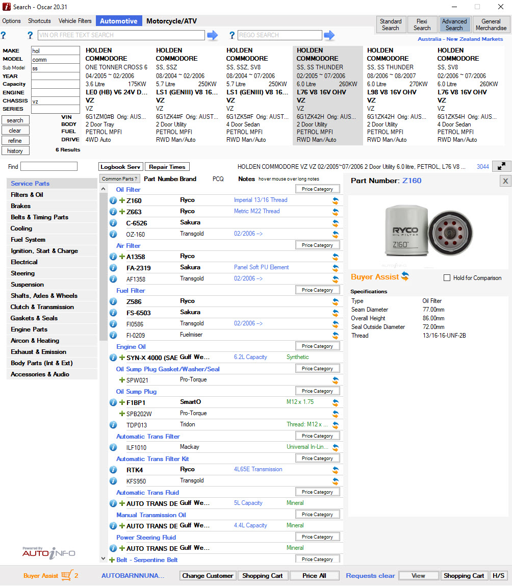
Task: Click the Buyer Assist arrows icon on the Z663 row
Action: [335, 212]
